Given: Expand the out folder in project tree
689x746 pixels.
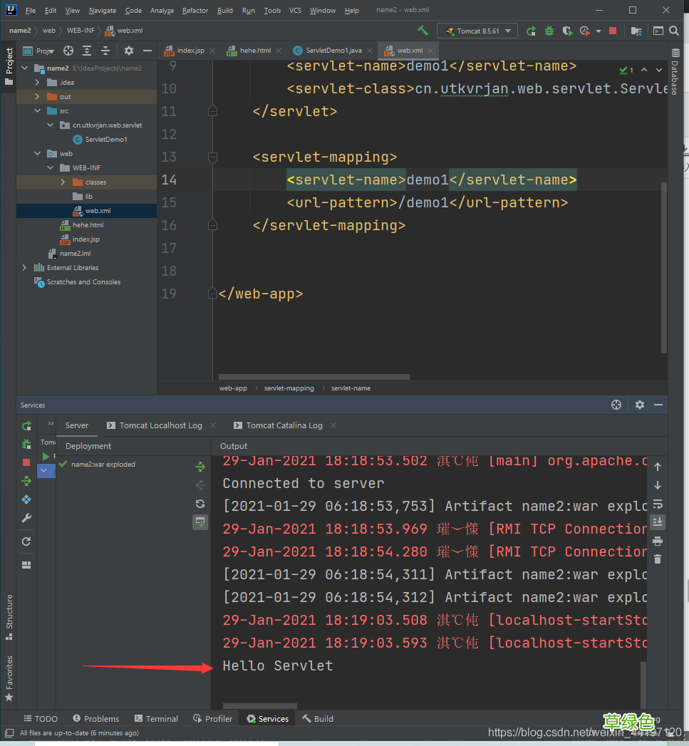Looking at the screenshot, I should pyautogui.click(x=38, y=96).
